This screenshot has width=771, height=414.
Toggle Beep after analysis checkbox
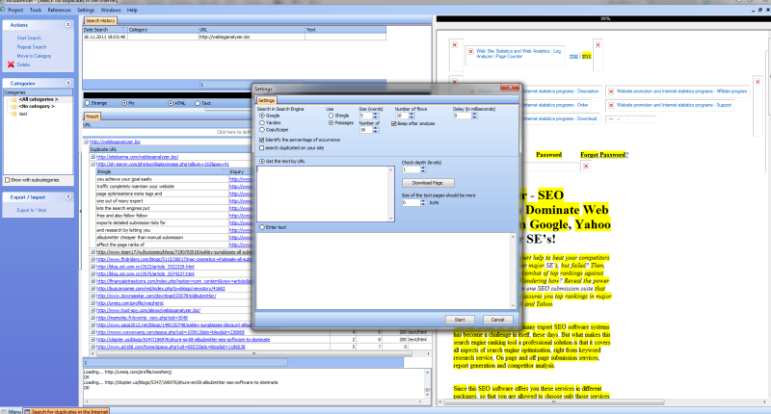pos(391,123)
